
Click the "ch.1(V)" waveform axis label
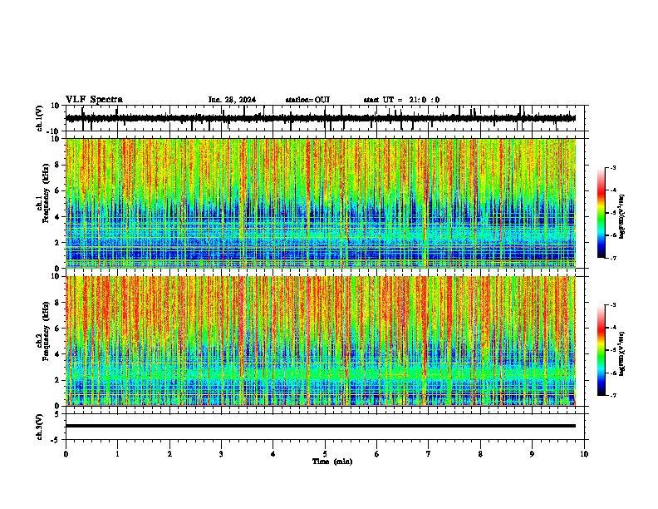tap(40, 118)
